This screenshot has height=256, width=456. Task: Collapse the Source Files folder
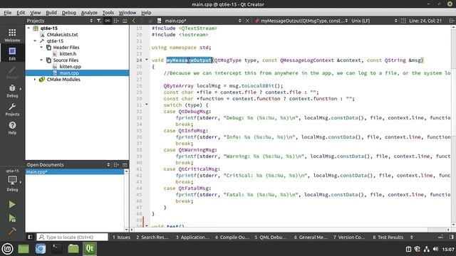click(41, 60)
